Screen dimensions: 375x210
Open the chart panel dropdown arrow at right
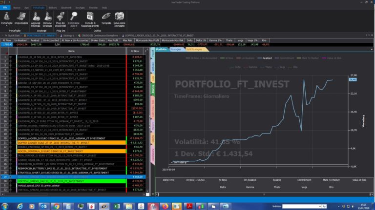[x=372, y=49]
